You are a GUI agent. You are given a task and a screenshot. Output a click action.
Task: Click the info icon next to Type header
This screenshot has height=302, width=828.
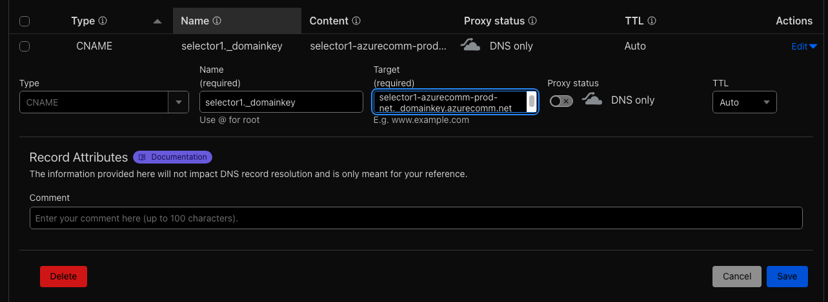tap(103, 21)
